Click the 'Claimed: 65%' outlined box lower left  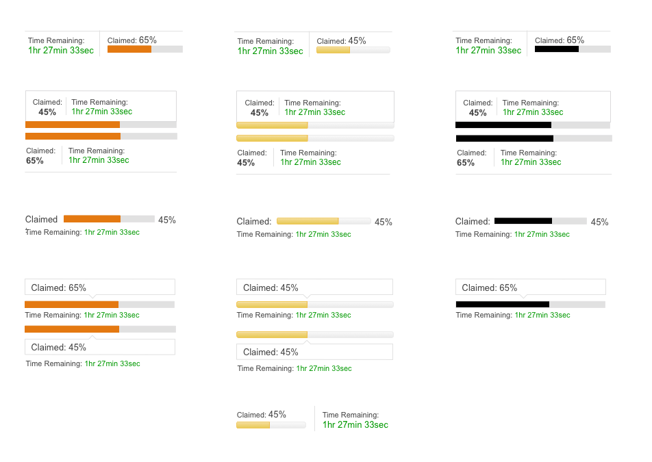pyautogui.click(x=99, y=286)
